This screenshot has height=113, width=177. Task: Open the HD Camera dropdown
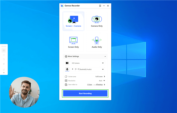click(x=88, y=63)
